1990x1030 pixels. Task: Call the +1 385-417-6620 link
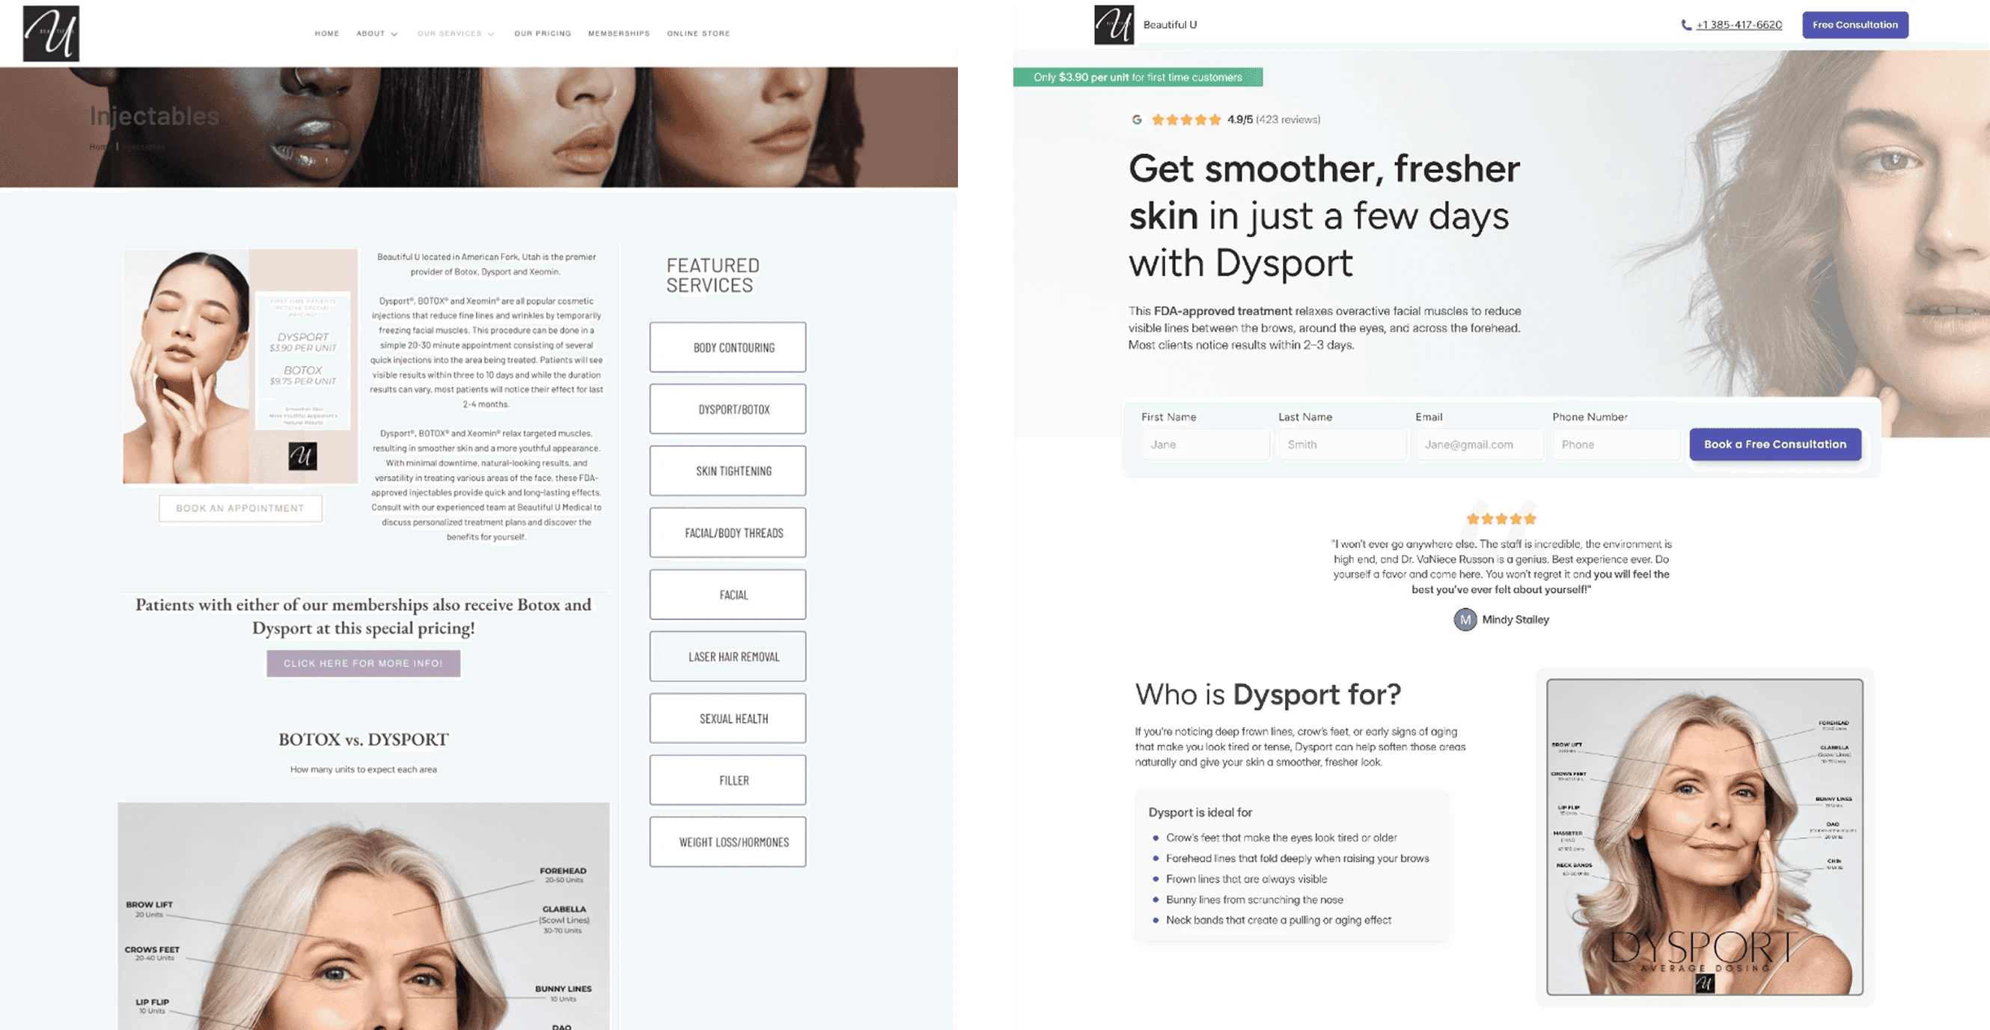pyautogui.click(x=1739, y=25)
